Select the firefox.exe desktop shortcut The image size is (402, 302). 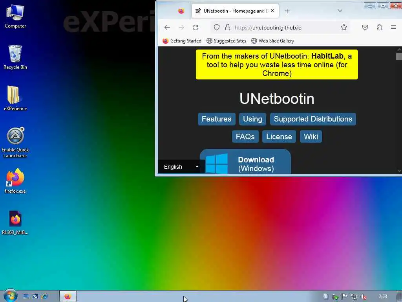click(x=15, y=181)
